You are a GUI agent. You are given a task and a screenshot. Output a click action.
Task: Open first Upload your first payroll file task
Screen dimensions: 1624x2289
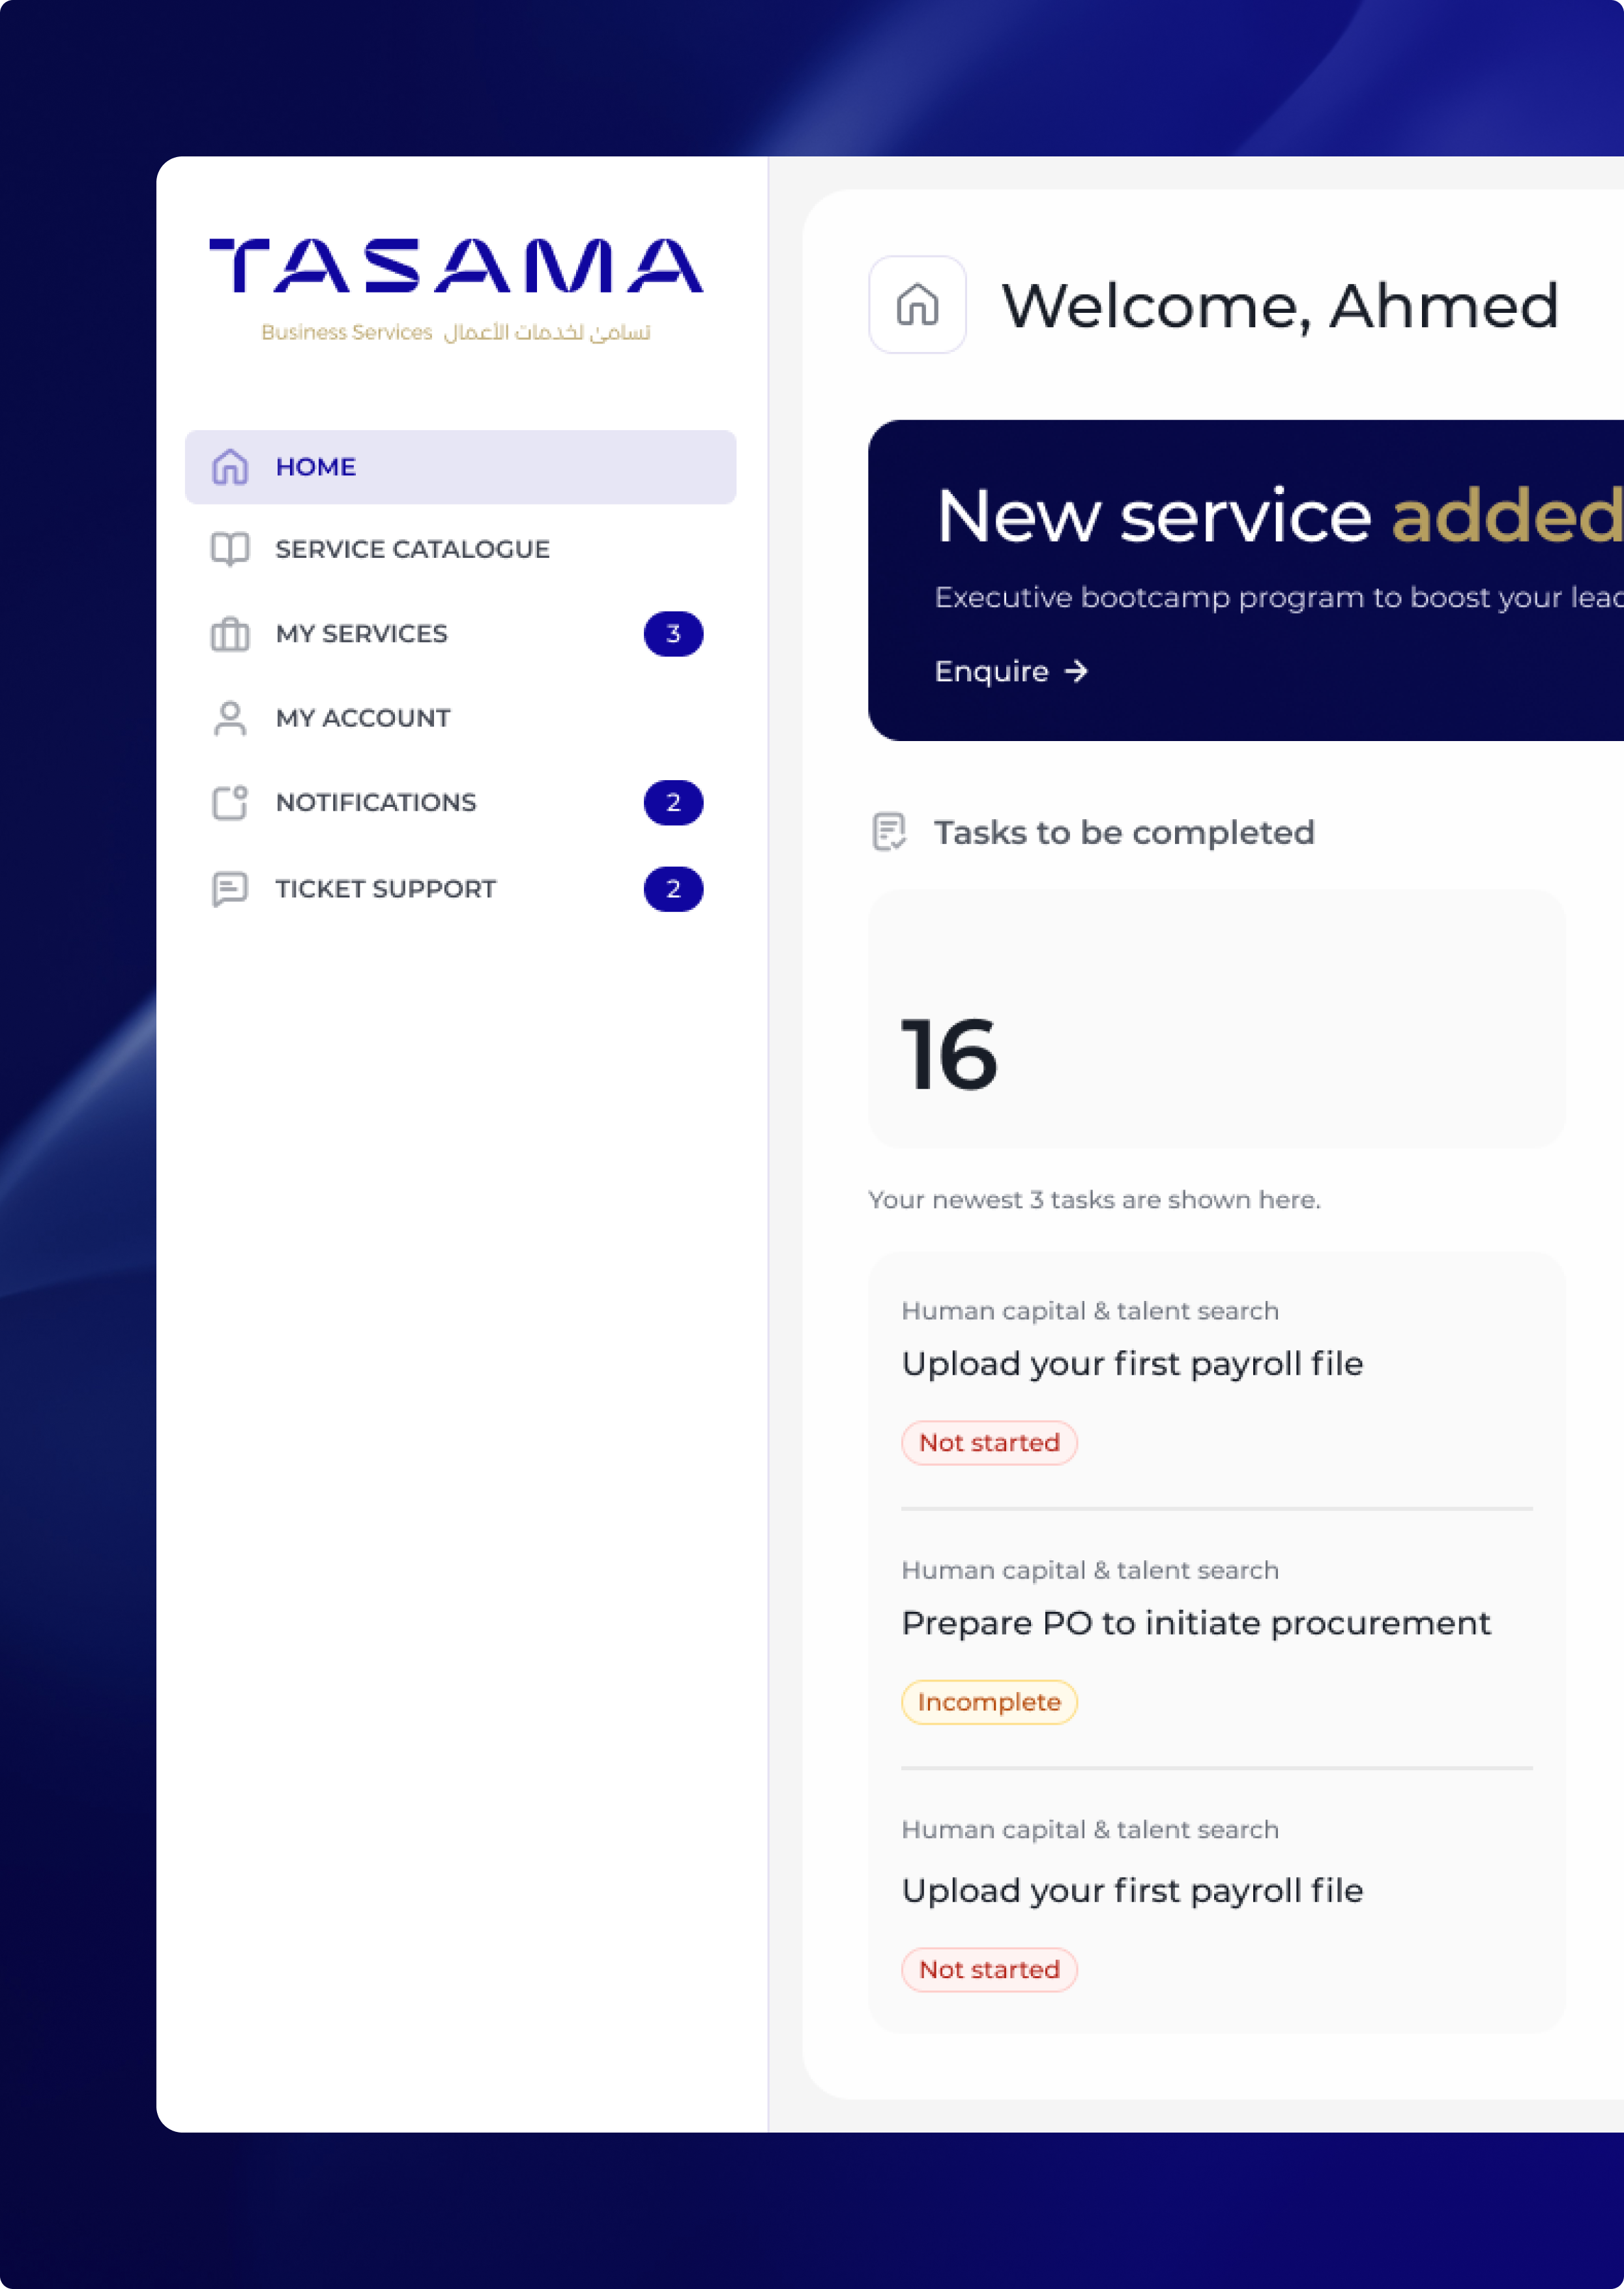point(1132,1364)
